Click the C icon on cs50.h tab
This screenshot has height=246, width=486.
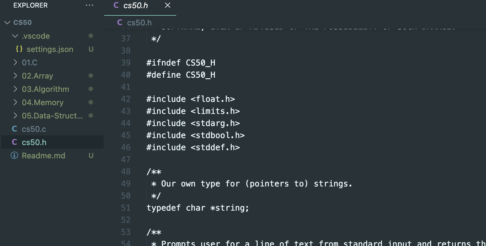(x=116, y=5)
